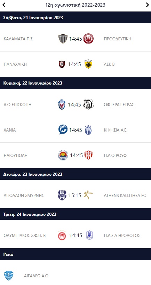This screenshot has width=151, height=285.
Task: Open ΚΗΦΙΣΙΑ Α.Ε. team link
Action: click(x=116, y=130)
